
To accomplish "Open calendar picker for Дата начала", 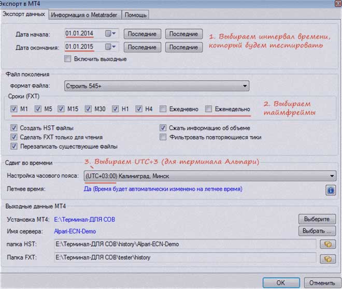I will click(111, 34).
